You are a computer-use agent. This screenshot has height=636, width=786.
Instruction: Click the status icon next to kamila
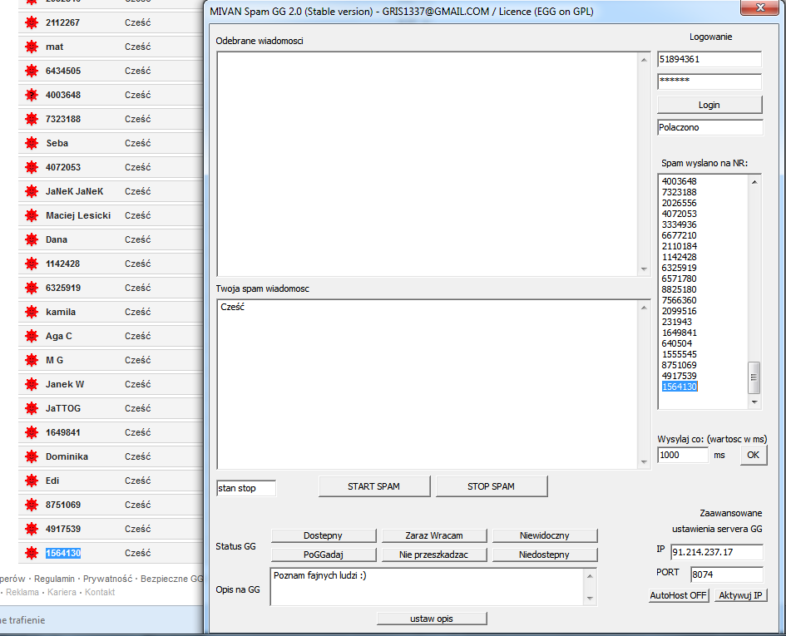(32, 312)
